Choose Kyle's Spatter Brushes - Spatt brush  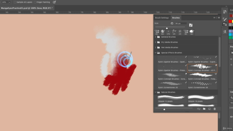pos(172,60)
